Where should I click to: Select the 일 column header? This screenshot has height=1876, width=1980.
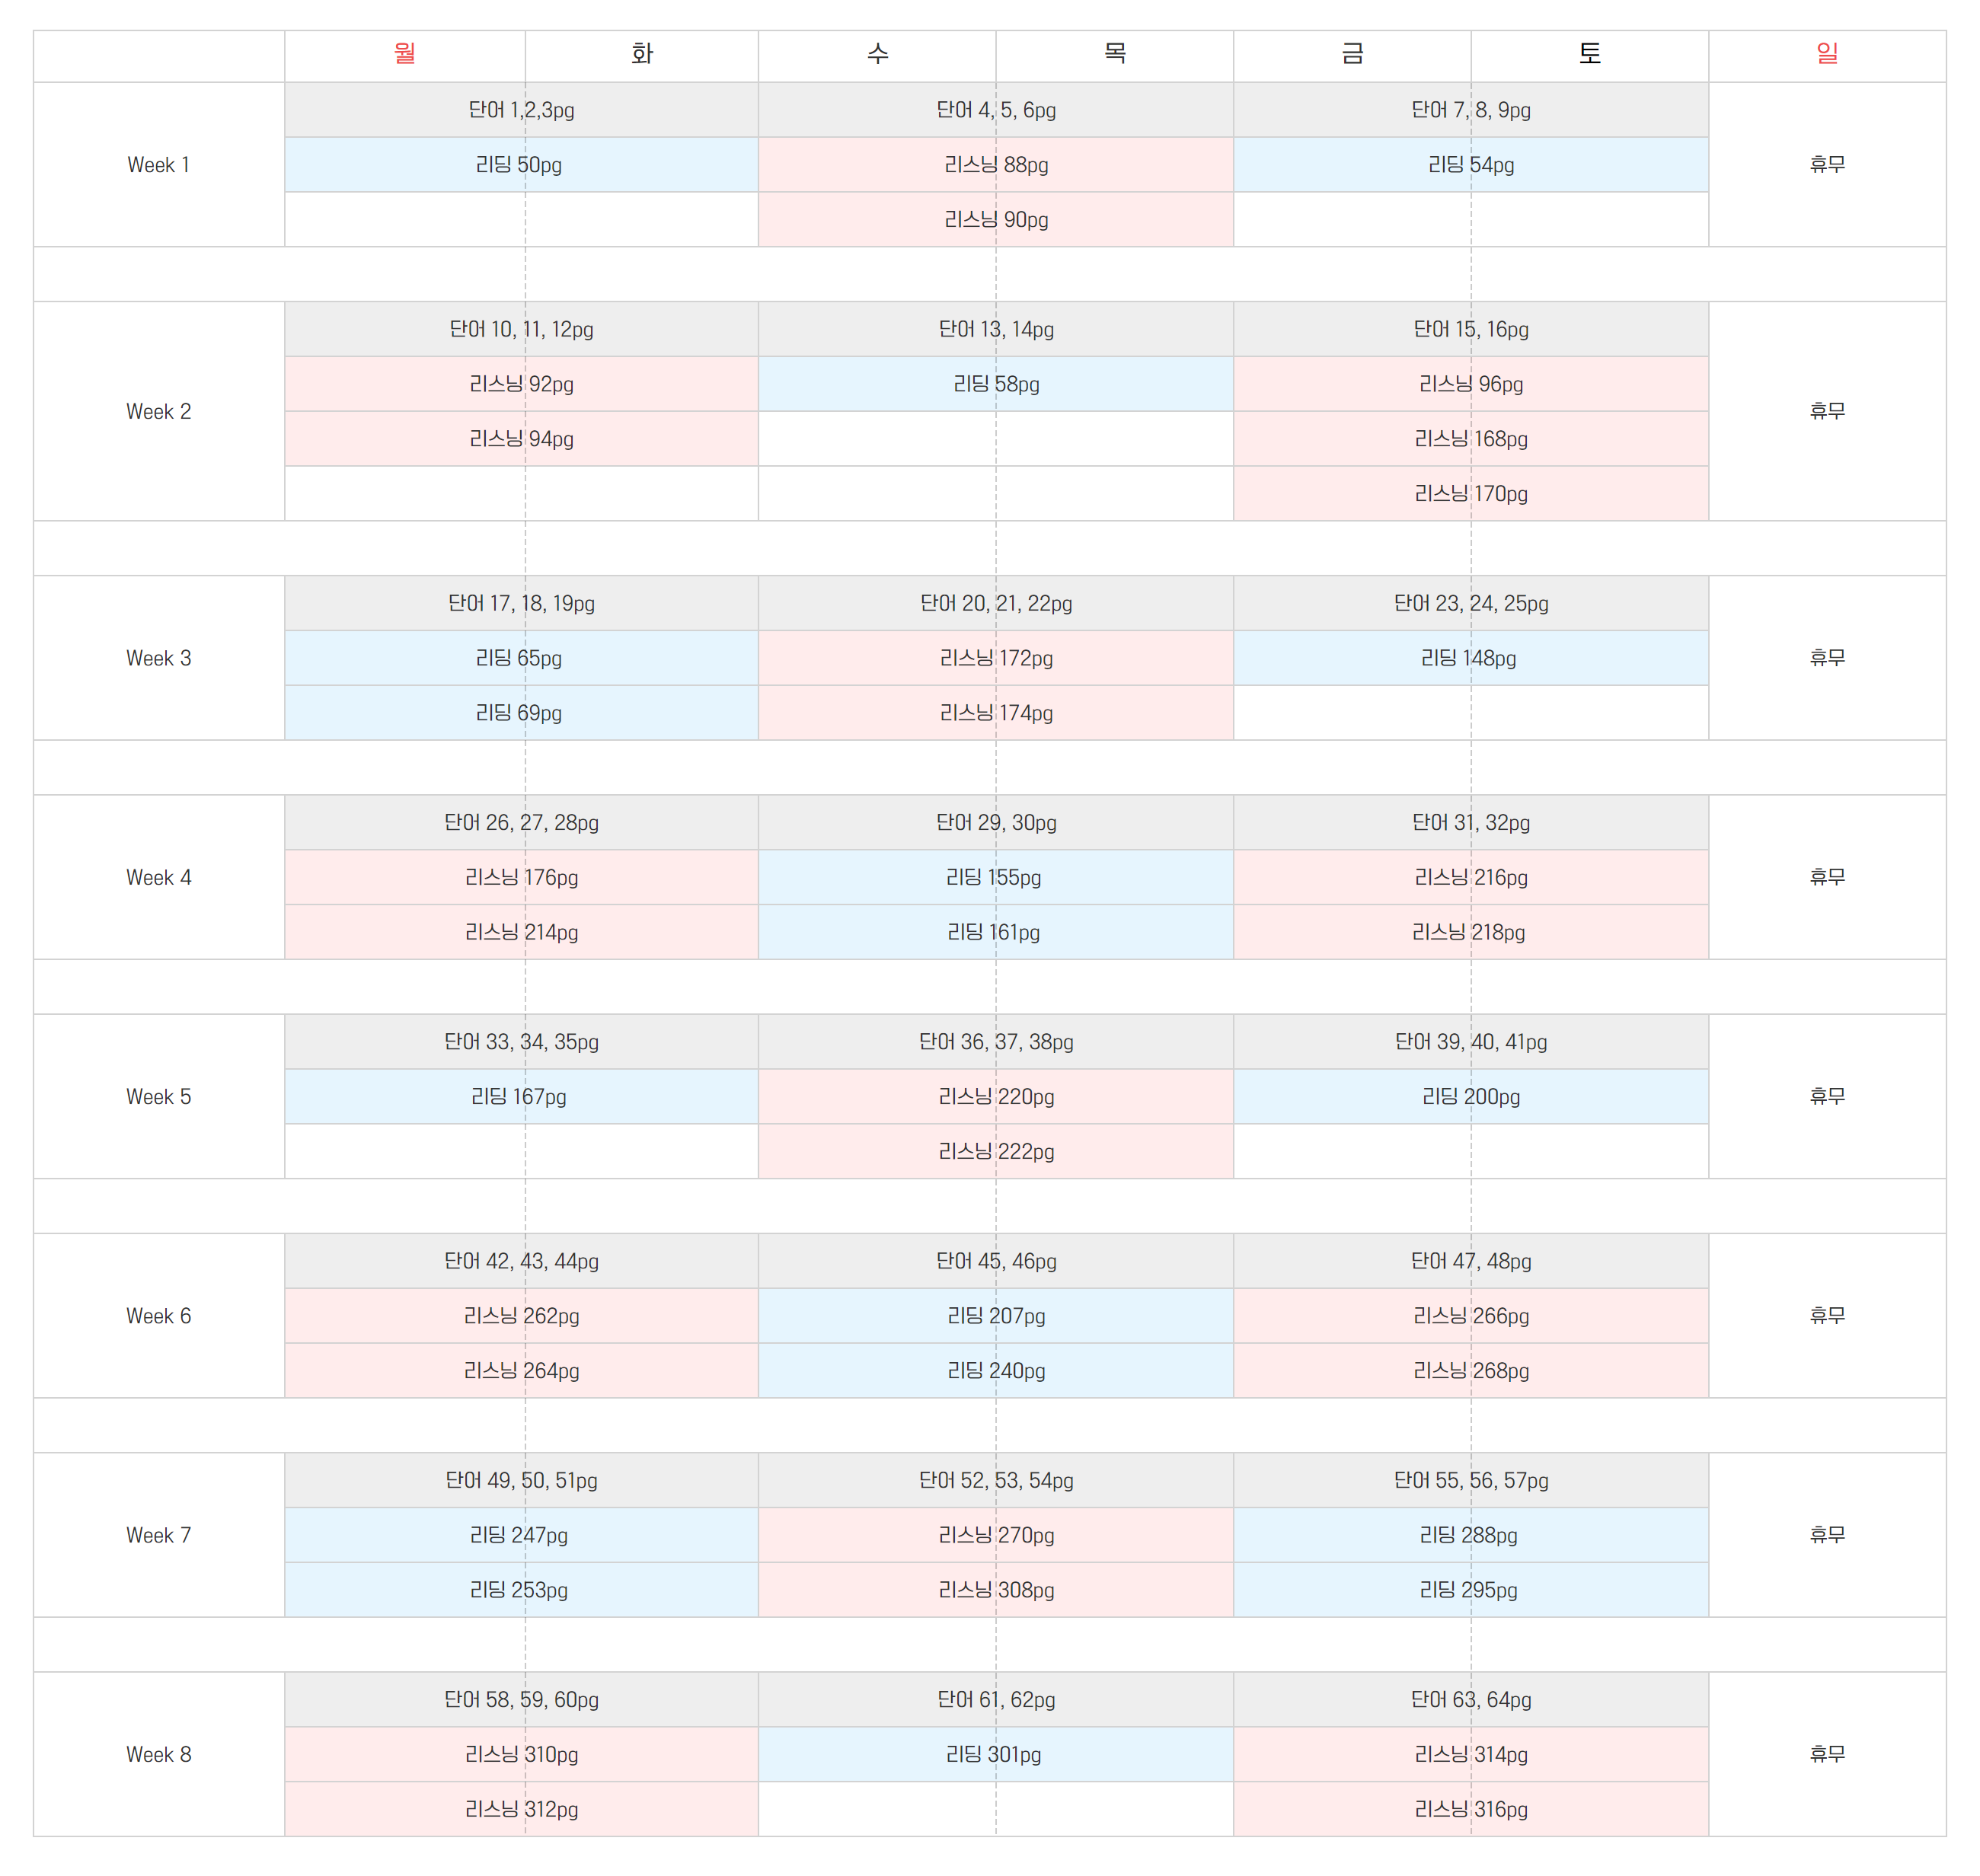click(x=1826, y=54)
